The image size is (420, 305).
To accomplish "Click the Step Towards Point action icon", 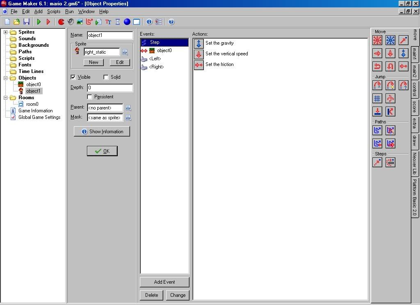I will (x=377, y=162).
